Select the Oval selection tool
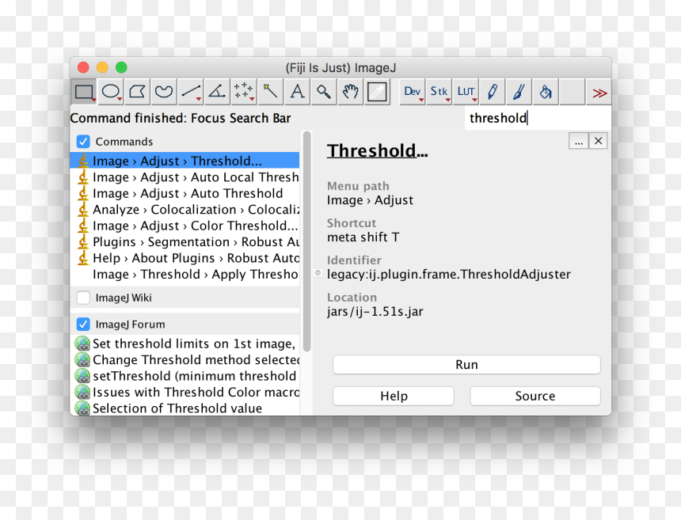The width and height of the screenshot is (681, 520). click(x=111, y=92)
